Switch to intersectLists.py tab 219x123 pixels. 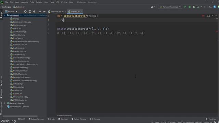coord(57,12)
